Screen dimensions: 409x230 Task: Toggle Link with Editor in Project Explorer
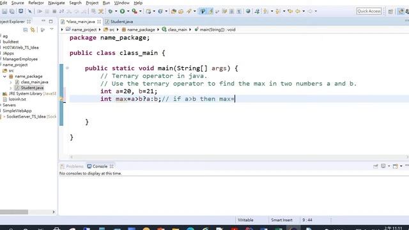click(x=33, y=30)
